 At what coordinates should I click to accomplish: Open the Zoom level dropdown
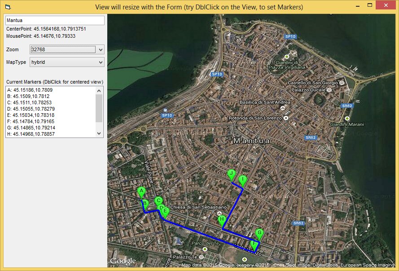click(x=100, y=49)
